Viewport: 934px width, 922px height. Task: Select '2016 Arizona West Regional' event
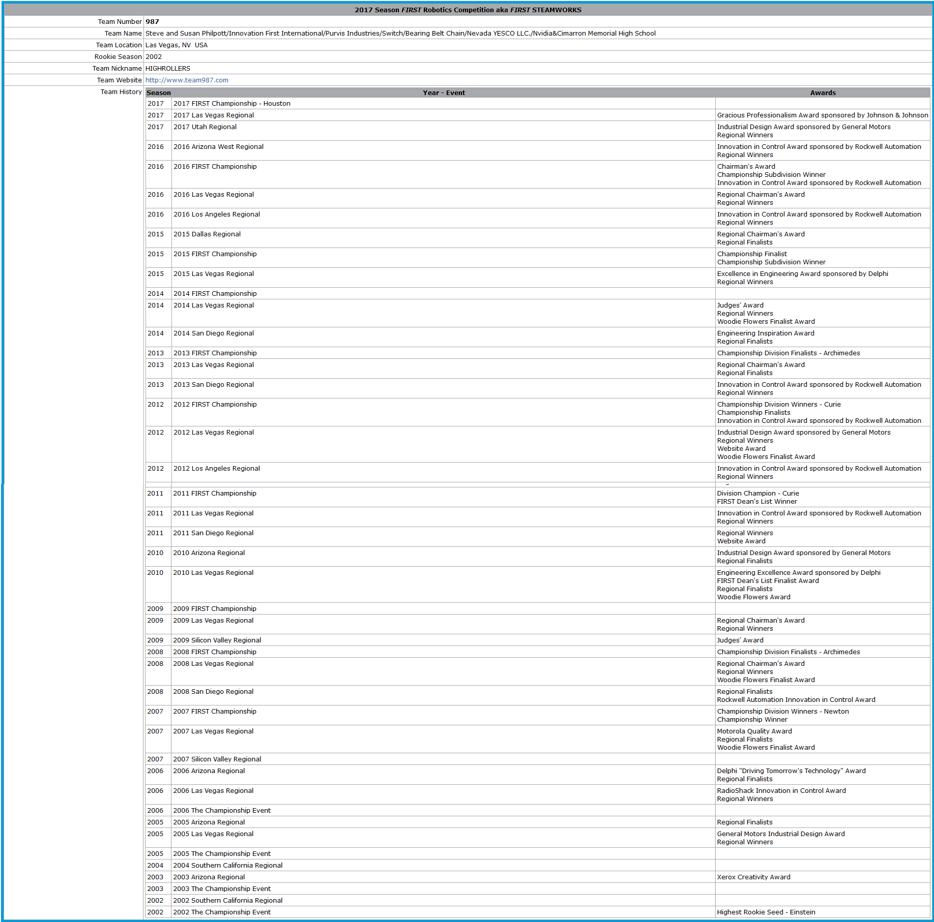tap(218, 147)
